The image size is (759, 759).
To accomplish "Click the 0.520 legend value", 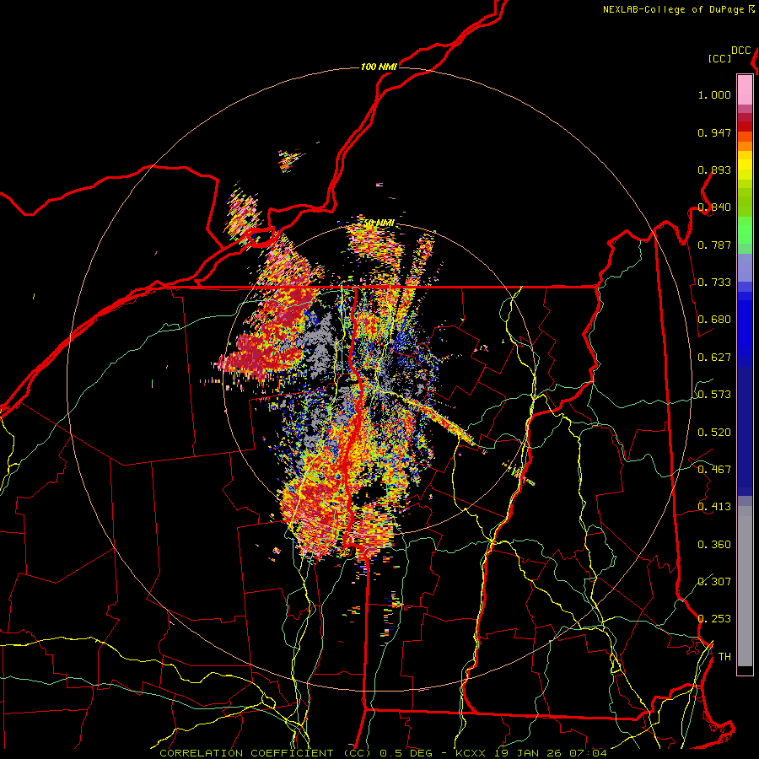I will pyautogui.click(x=714, y=433).
